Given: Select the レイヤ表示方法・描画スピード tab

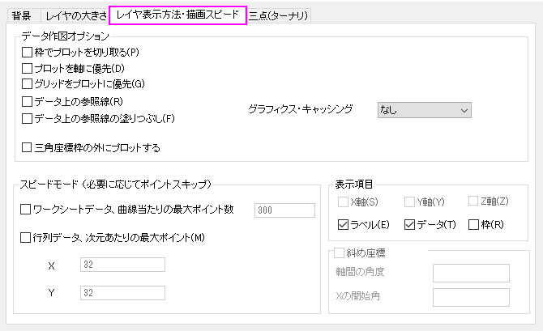Looking at the screenshot, I should [177, 15].
